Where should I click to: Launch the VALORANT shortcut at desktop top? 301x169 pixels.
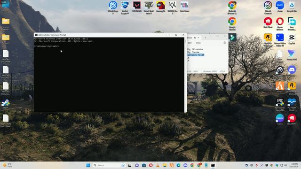click(x=137, y=7)
